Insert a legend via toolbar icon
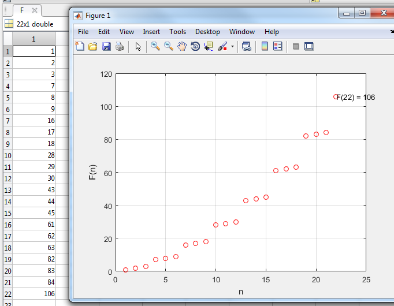The width and height of the screenshot is (394, 306). 278,46
